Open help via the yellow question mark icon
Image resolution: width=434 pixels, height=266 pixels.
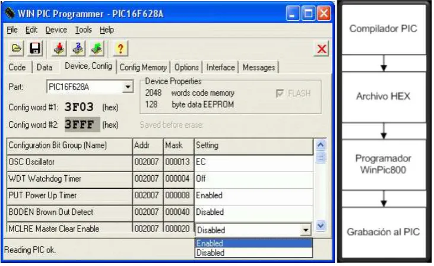[x=121, y=49]
